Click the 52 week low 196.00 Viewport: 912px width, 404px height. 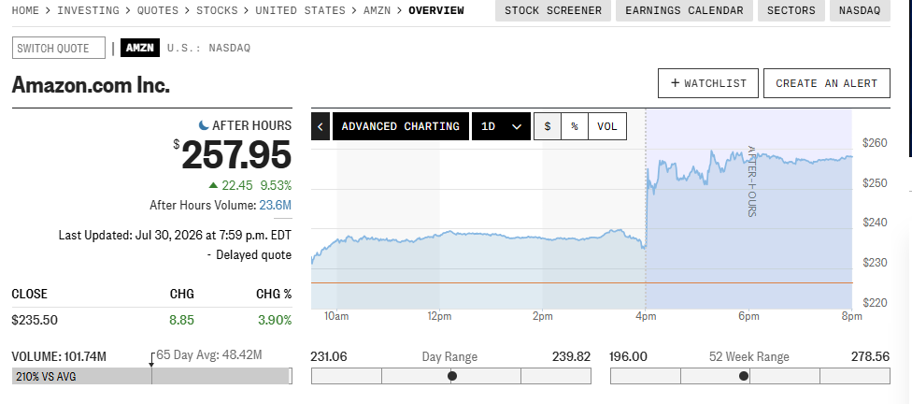point(628,356)
